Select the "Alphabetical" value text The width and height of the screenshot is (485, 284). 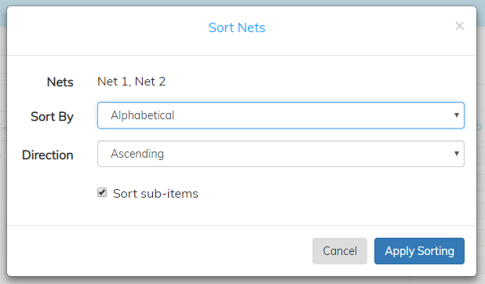pos(142,115)
